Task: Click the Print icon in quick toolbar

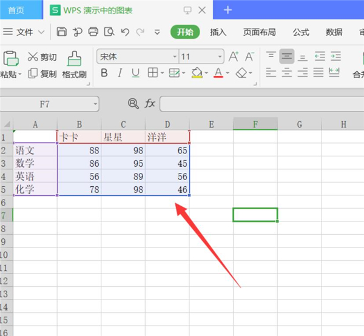Action: point(93,32)
